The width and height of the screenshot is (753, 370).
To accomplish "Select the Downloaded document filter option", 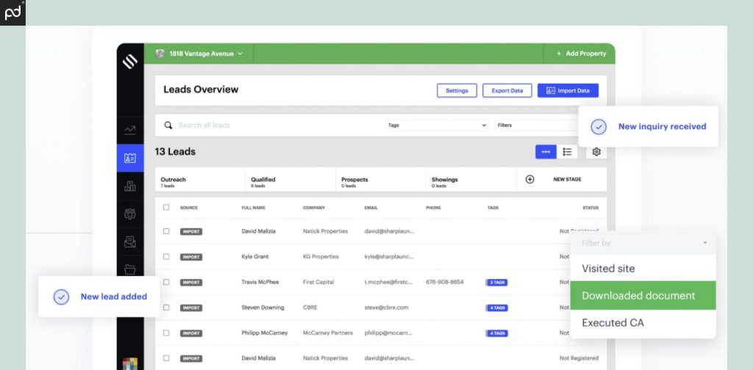I will [x=643, y=296].
